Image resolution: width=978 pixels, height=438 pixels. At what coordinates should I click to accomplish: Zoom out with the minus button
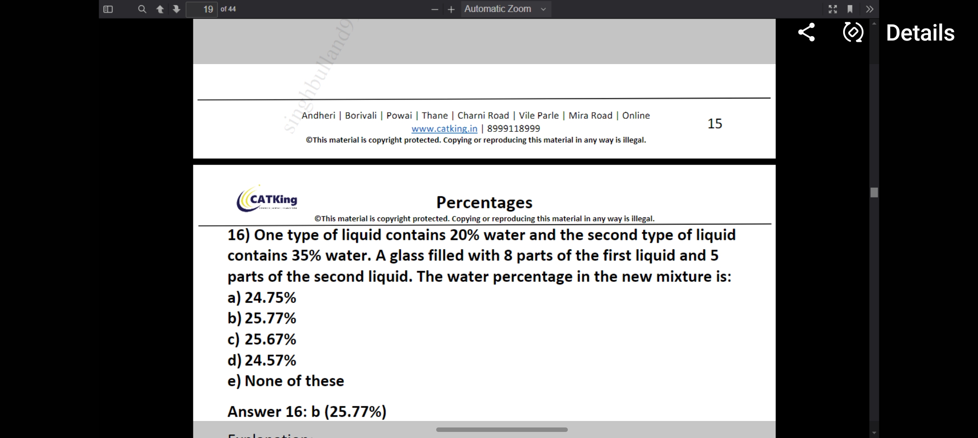point(435,9)
